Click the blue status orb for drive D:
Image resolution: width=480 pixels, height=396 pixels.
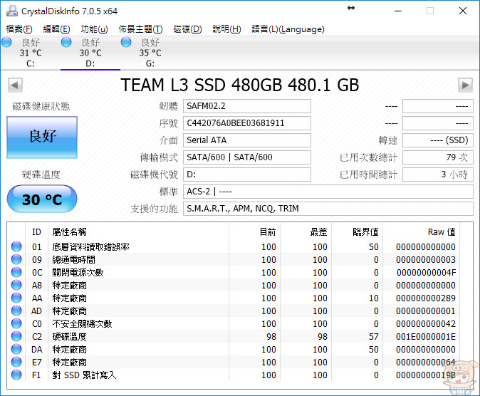pos(66,42)
